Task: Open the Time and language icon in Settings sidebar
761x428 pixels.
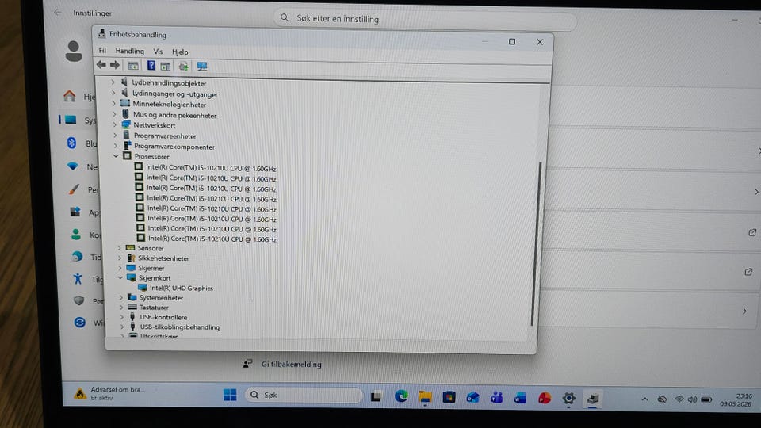Action: [x=77, y=256]
